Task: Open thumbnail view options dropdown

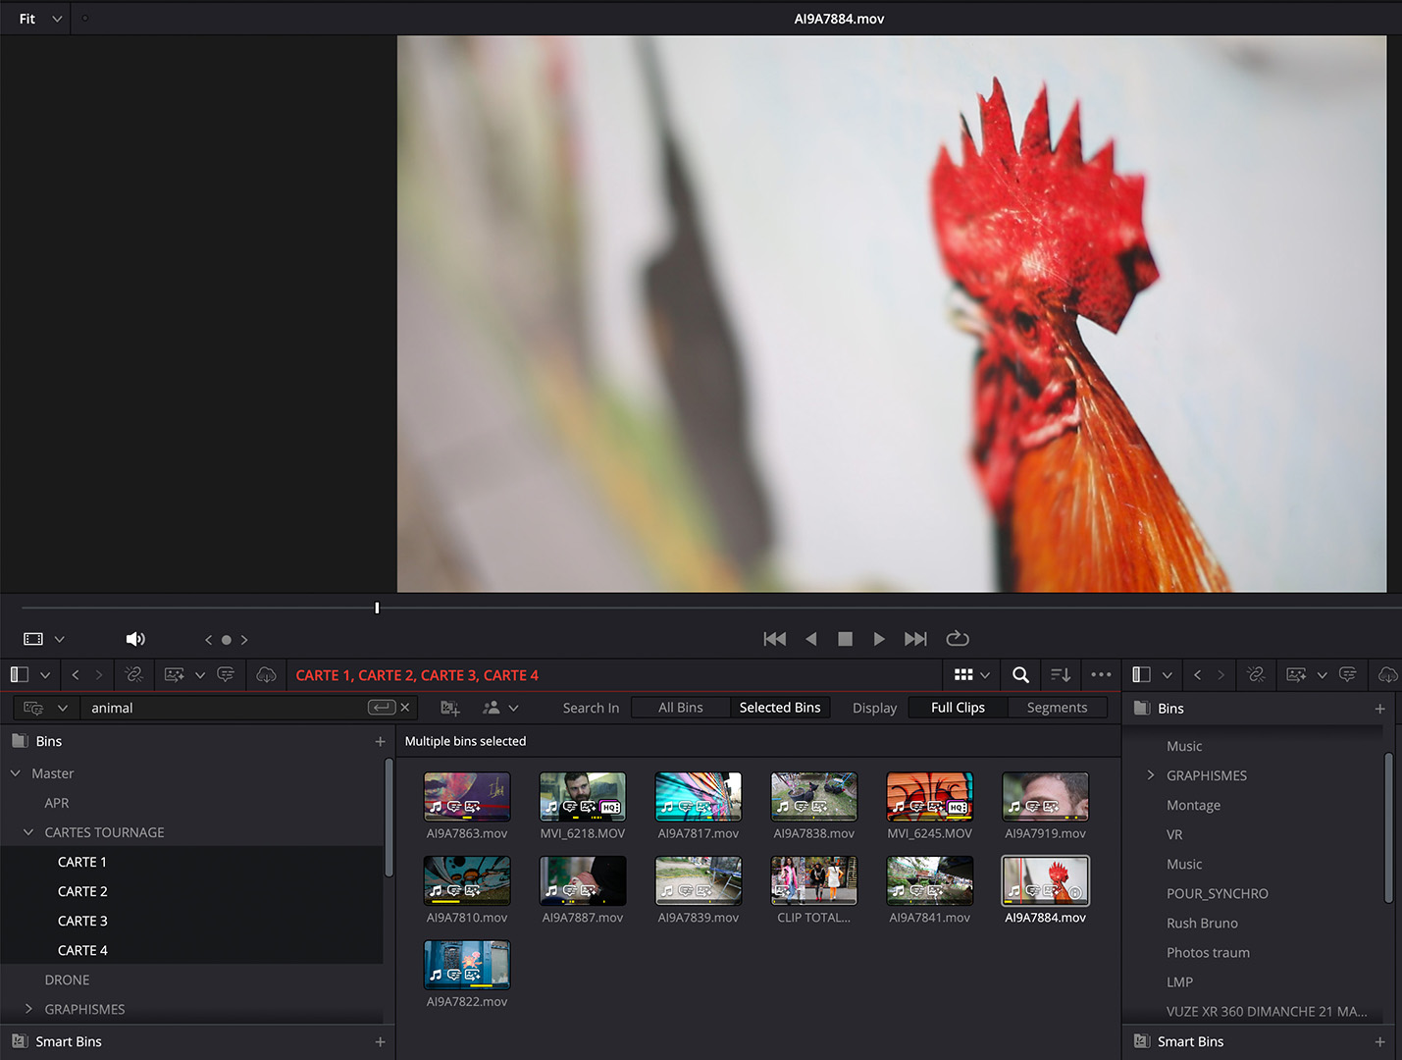Action: (x=972, y=675)
